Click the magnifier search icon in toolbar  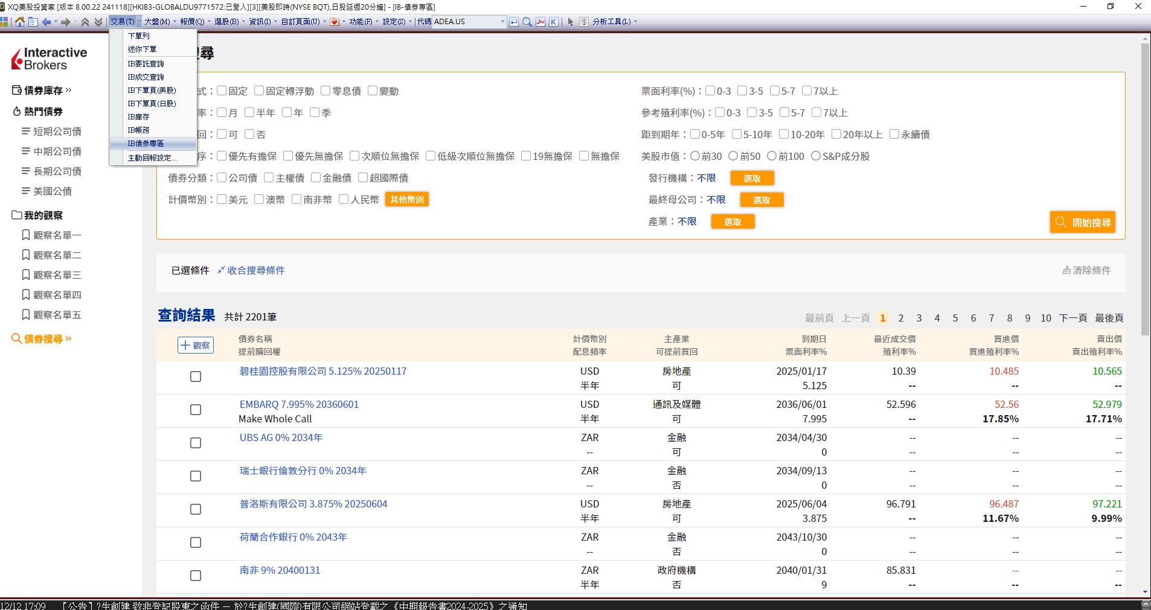(527, 22)
